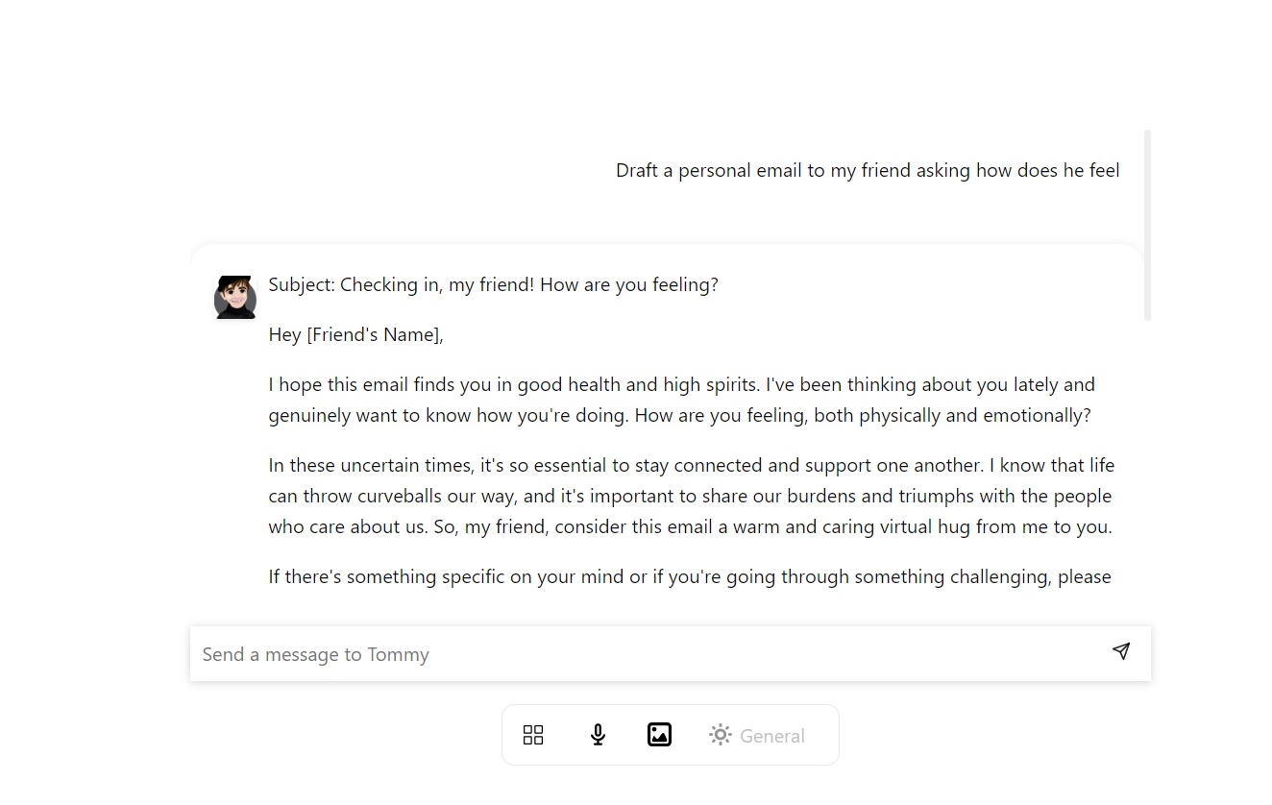Screen dimensions: 1272x805
Task: Click the line starting "genuinely want to know"
Action: [x=679, y=416]
